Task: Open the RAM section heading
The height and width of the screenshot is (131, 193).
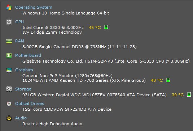Action: 19,41
